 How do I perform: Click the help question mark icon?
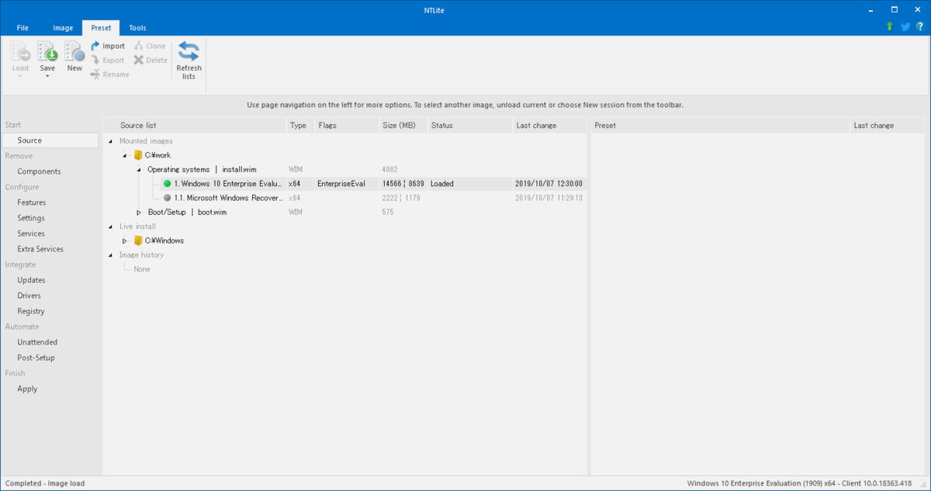tap(919, 26)
